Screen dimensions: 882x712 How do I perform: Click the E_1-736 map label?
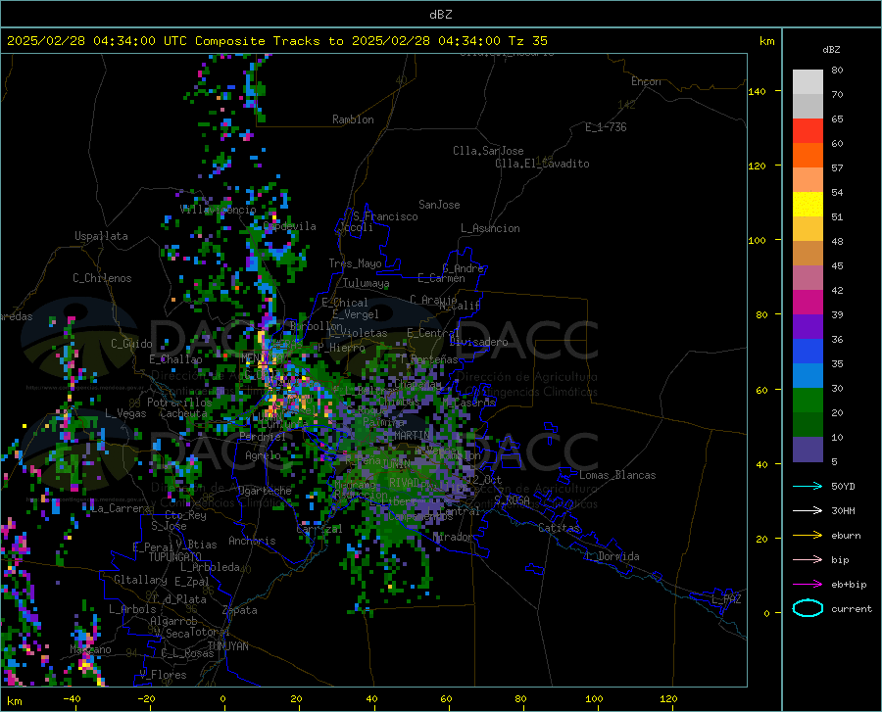(606, 127)
